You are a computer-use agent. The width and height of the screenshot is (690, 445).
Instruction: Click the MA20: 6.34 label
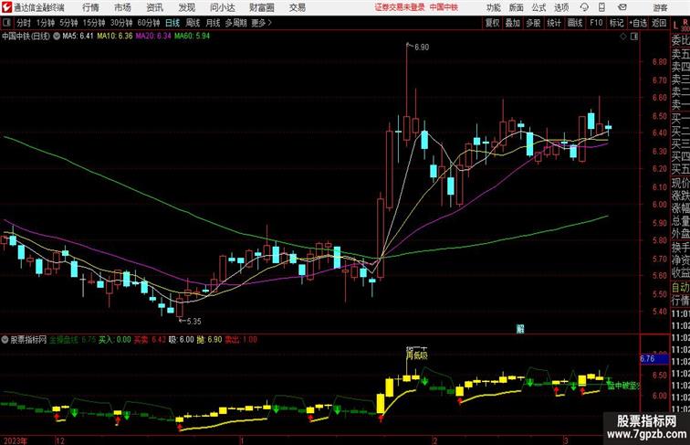(x=153, y=37)
